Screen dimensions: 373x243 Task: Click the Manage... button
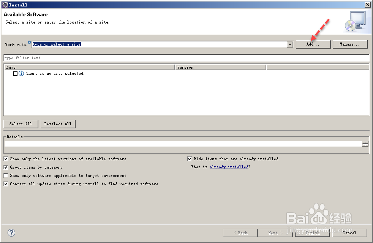[350, 44]
